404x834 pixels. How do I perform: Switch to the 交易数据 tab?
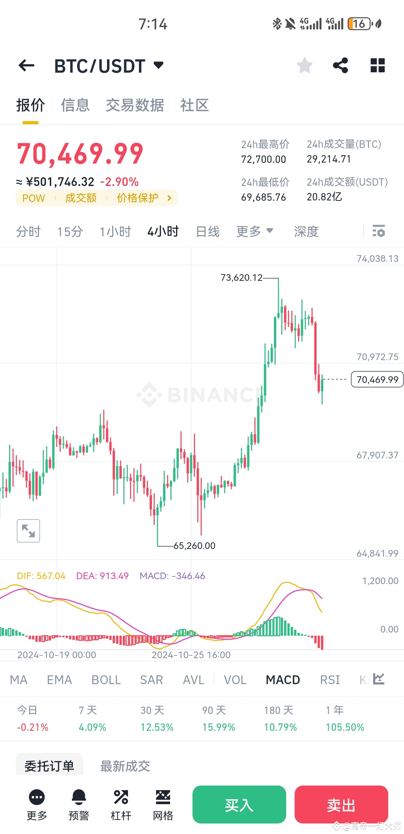[x=135, y=106]
